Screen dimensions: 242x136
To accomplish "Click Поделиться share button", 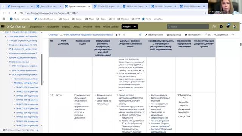I will pyautogui.click(x=221, y=35).
